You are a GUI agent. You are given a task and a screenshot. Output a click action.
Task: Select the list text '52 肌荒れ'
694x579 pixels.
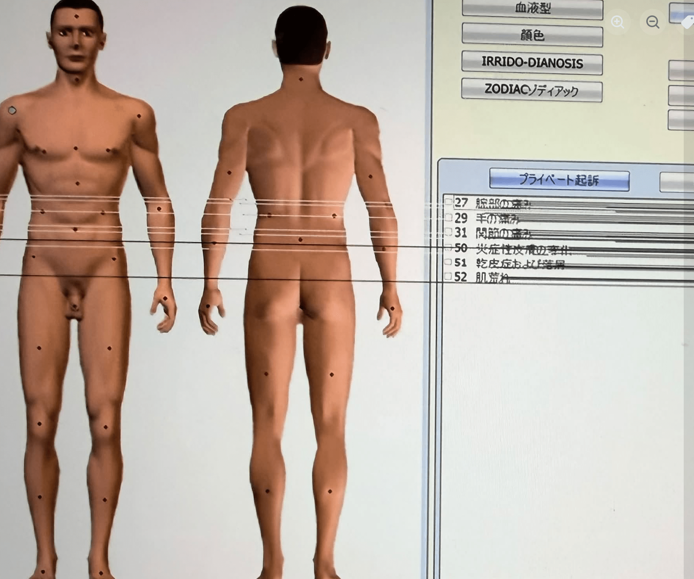tap(482, 277)
